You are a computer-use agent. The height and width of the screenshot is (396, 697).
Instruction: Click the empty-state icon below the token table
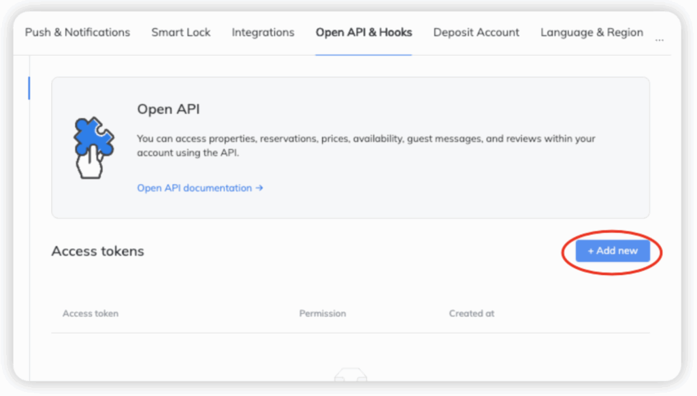click(351, 375)
